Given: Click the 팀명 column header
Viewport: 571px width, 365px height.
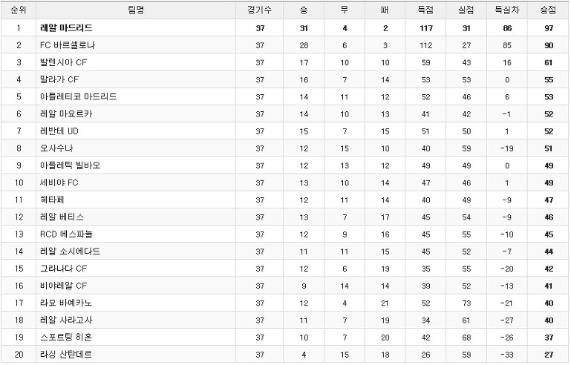Looking at the screenshot, I should coord(136,10).
